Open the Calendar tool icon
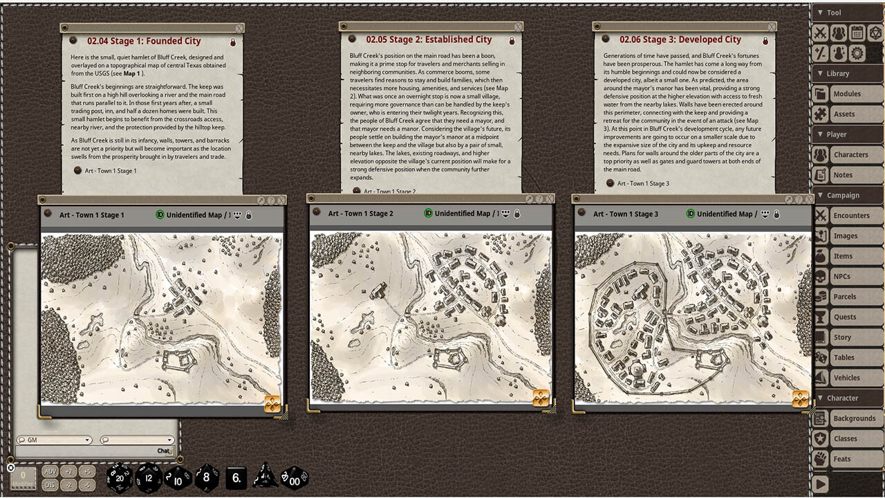885x498 pixels. coord(857,33)
